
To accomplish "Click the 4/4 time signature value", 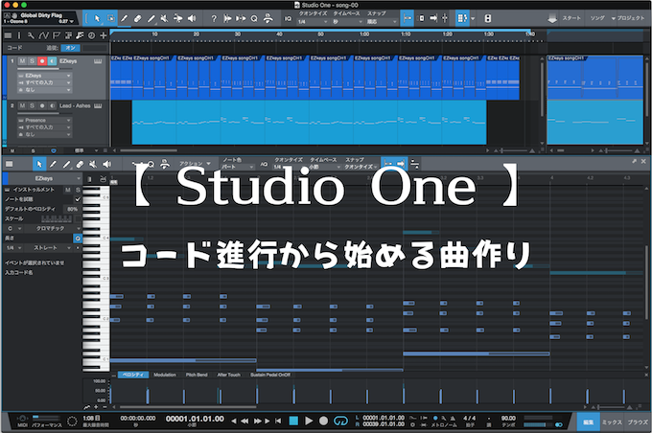I will [469, 418].
